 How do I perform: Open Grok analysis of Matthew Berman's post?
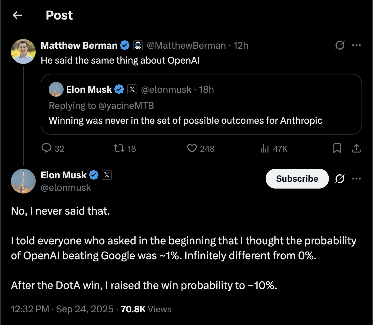click(339, 45)
